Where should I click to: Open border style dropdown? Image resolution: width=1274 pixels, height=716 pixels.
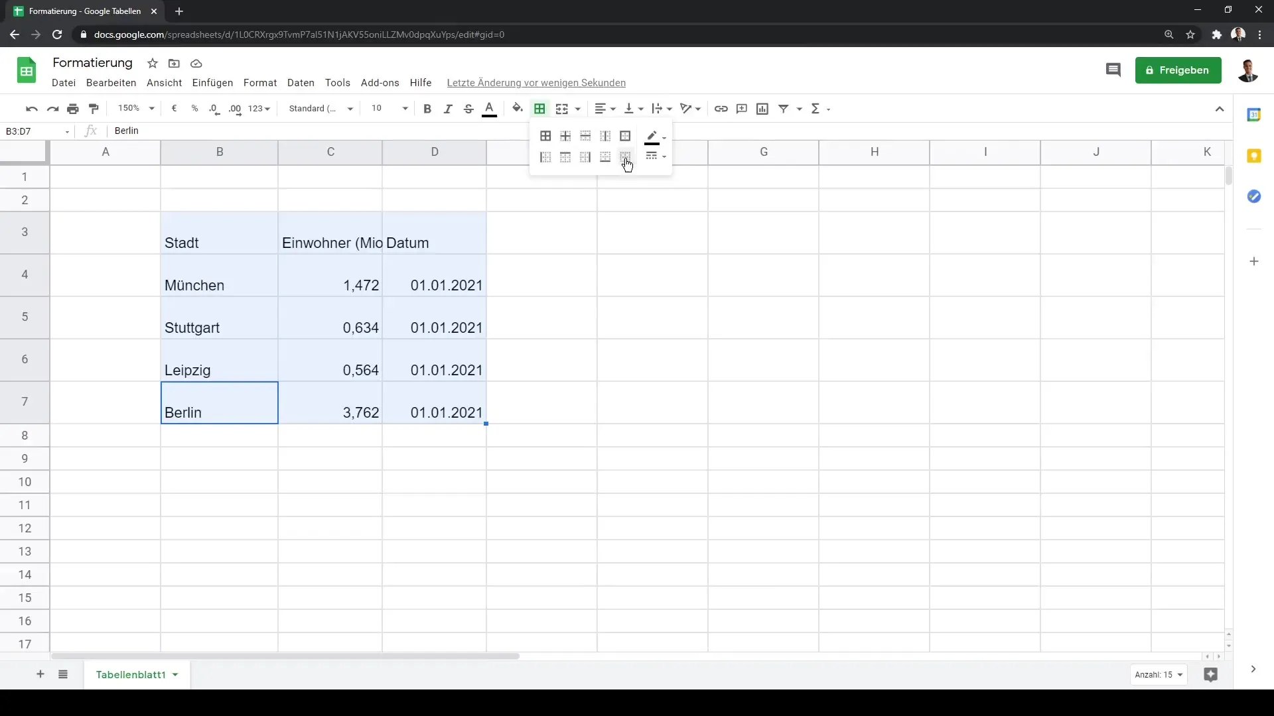coord(656,156)
